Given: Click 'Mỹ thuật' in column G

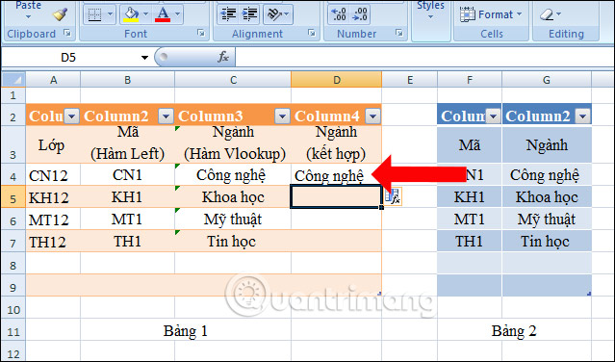Looking at the screenshot, I should tap(547, 220).
